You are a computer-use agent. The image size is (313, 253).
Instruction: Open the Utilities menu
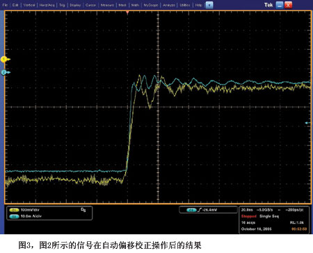tap(185, 5)
